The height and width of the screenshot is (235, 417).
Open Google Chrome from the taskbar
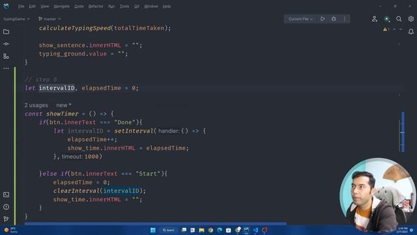pos(210,230)
